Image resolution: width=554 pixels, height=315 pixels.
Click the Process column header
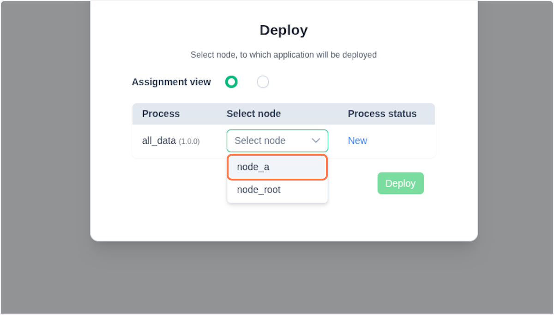161,114
